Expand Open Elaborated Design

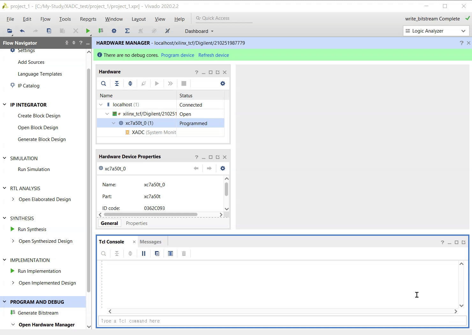point(13,199)
